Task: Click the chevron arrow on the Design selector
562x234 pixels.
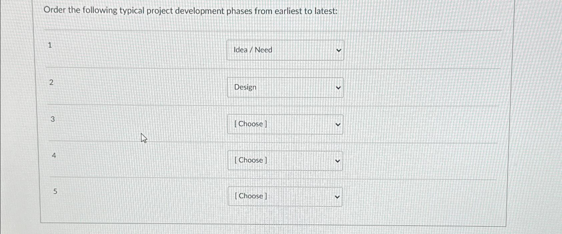Action: pyautogui.click(x=338, y=87)
